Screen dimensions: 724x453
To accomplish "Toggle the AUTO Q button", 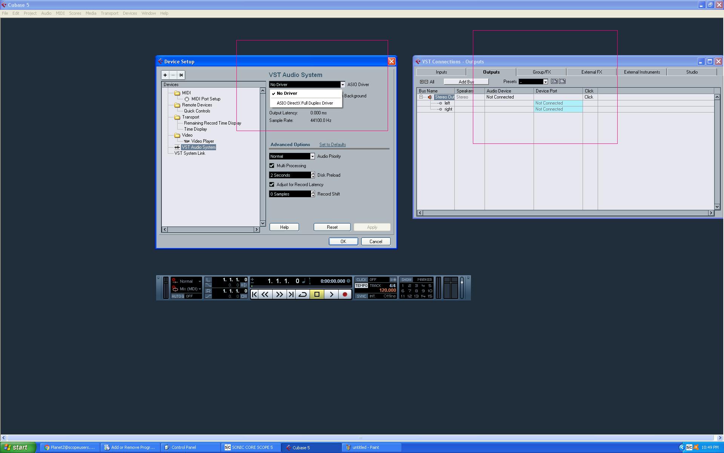I will tap(178, 296).
